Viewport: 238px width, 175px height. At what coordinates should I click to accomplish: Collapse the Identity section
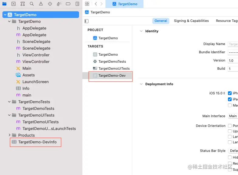tap(141, 31)
